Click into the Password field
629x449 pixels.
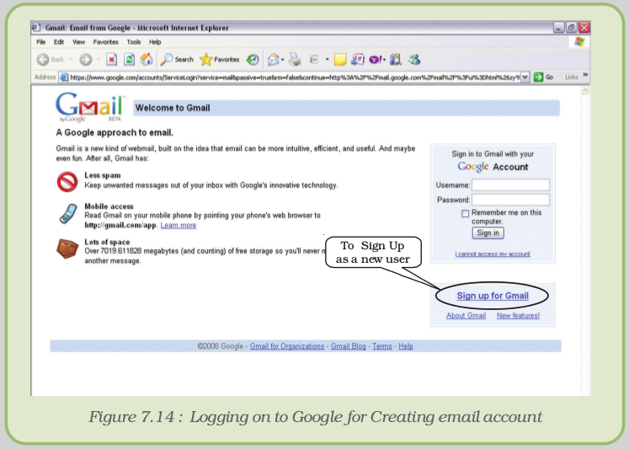(510, 200)
